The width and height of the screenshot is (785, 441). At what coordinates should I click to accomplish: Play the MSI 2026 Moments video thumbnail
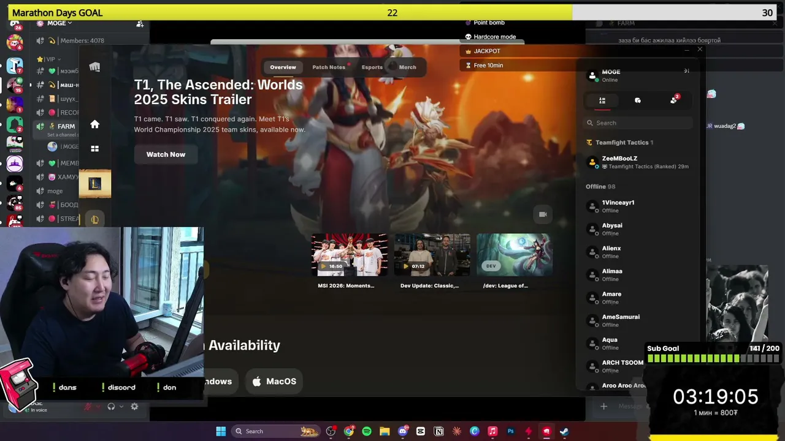349,255
